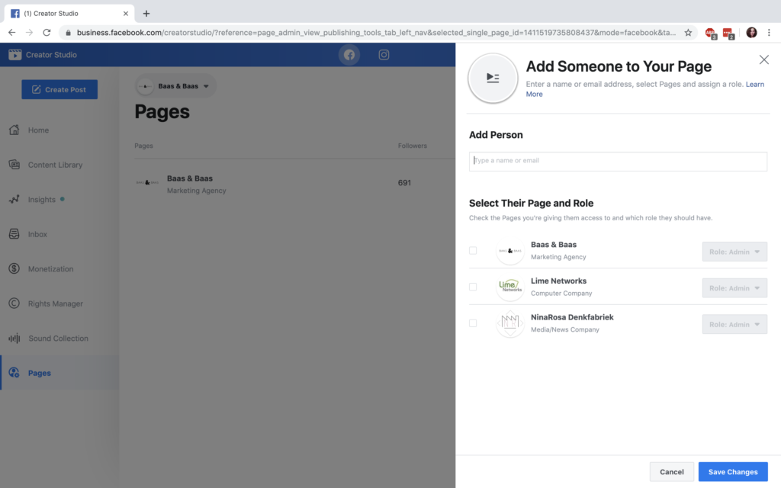The width and height of the screenshot is (781, 488).
Task: Click the browser address bar URL
Action: pyautogui.click(x=376, y=32)
